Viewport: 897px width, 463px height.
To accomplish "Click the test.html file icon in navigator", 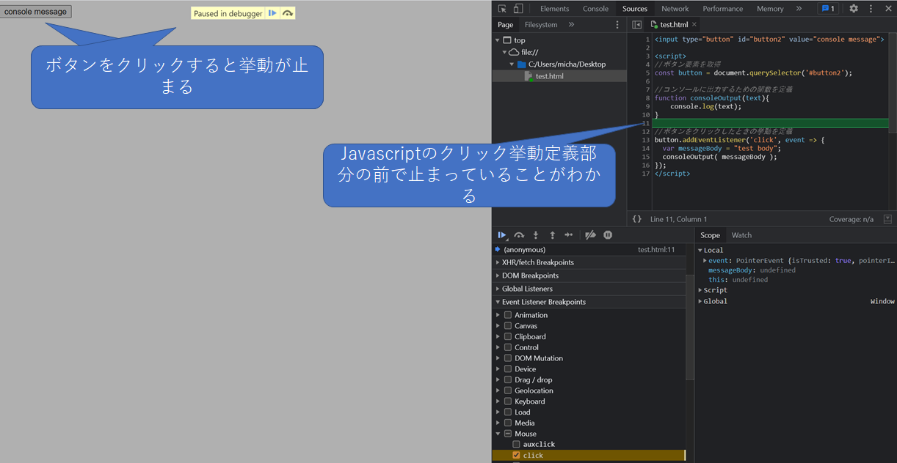I will [x=529, y=76].
